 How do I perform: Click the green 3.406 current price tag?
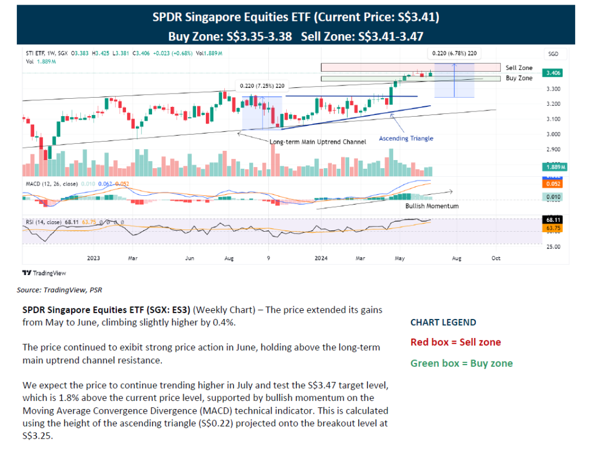552,73
